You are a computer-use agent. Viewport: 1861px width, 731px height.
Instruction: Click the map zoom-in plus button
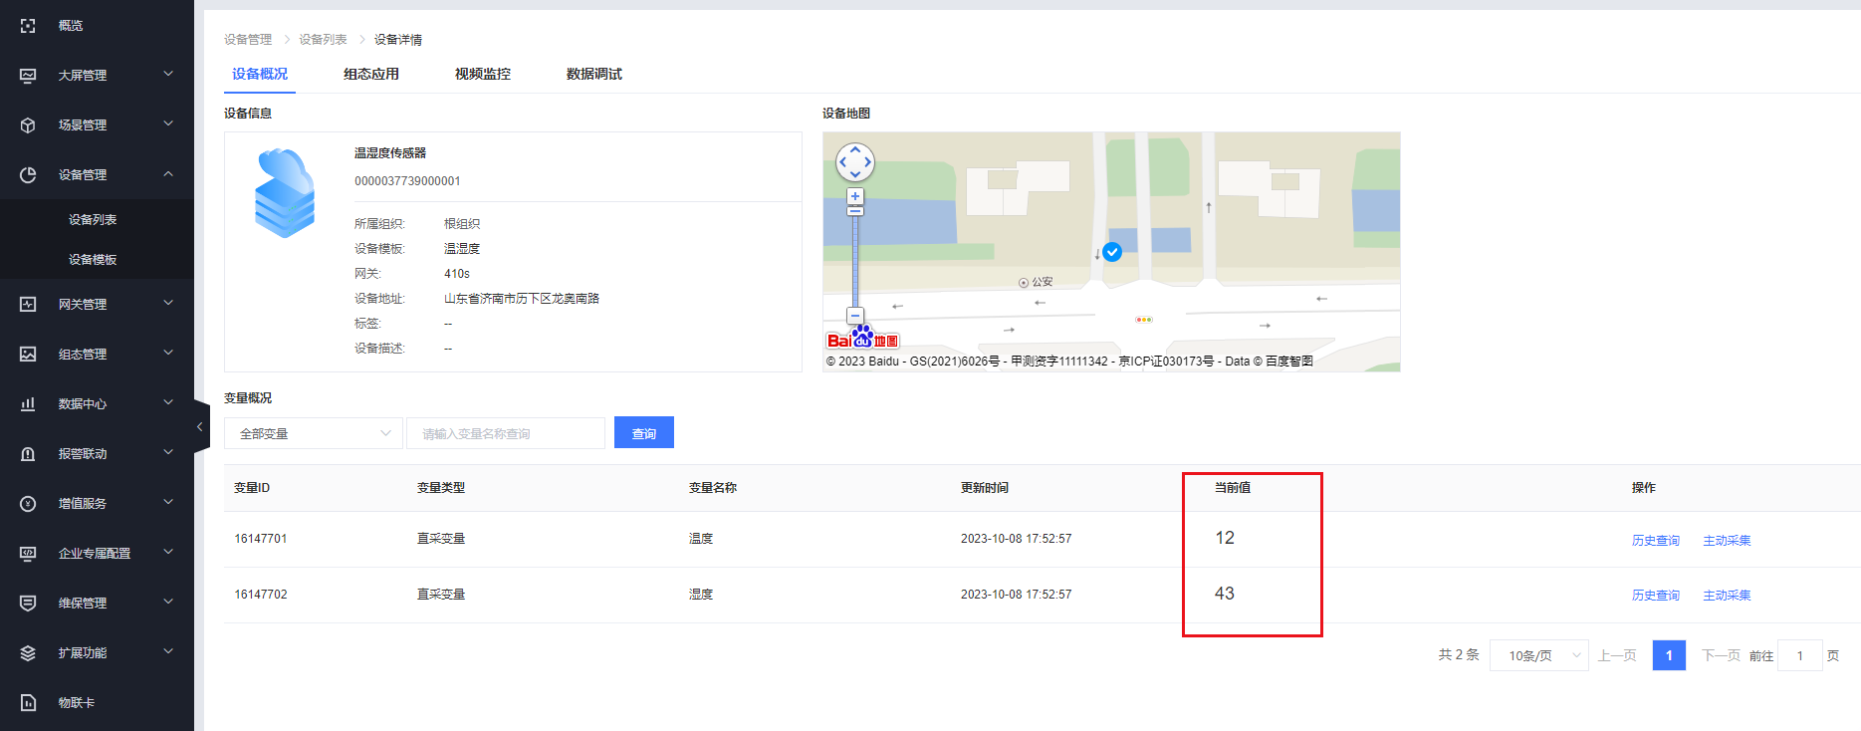[x=855, y=196]
